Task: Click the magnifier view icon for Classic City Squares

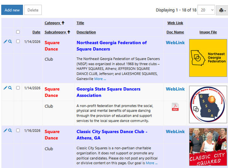Action: [x=10, y=130]
